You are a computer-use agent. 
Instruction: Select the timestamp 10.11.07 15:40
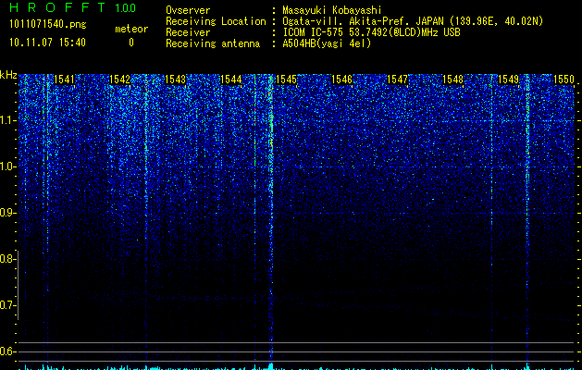(47, 43)
